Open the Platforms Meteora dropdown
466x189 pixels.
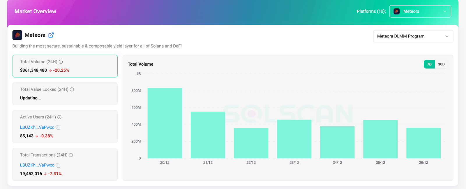click(x=420, y=11)
